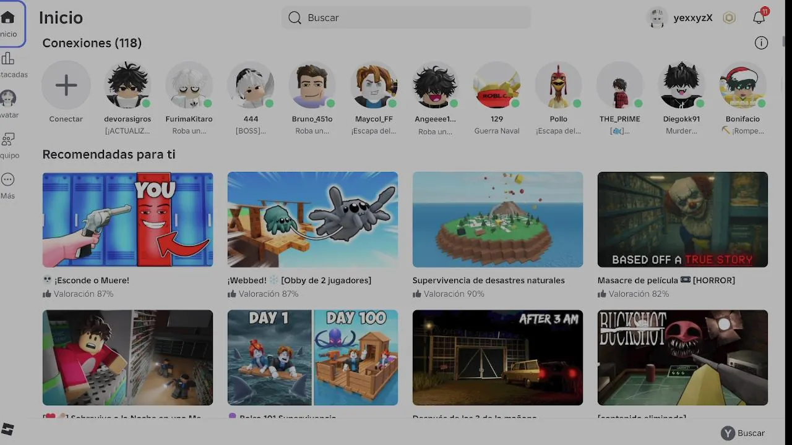Click into the Buscar search field
The height and width of the screenshot is (445, 792).
(x=406, y=18)
